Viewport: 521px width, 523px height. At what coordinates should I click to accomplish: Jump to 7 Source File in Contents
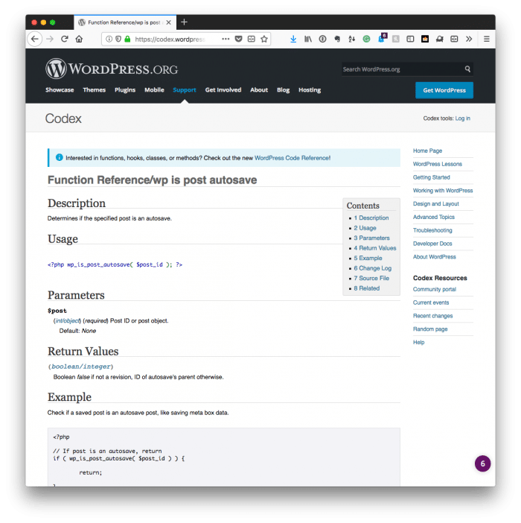click(x=371, y=278)
